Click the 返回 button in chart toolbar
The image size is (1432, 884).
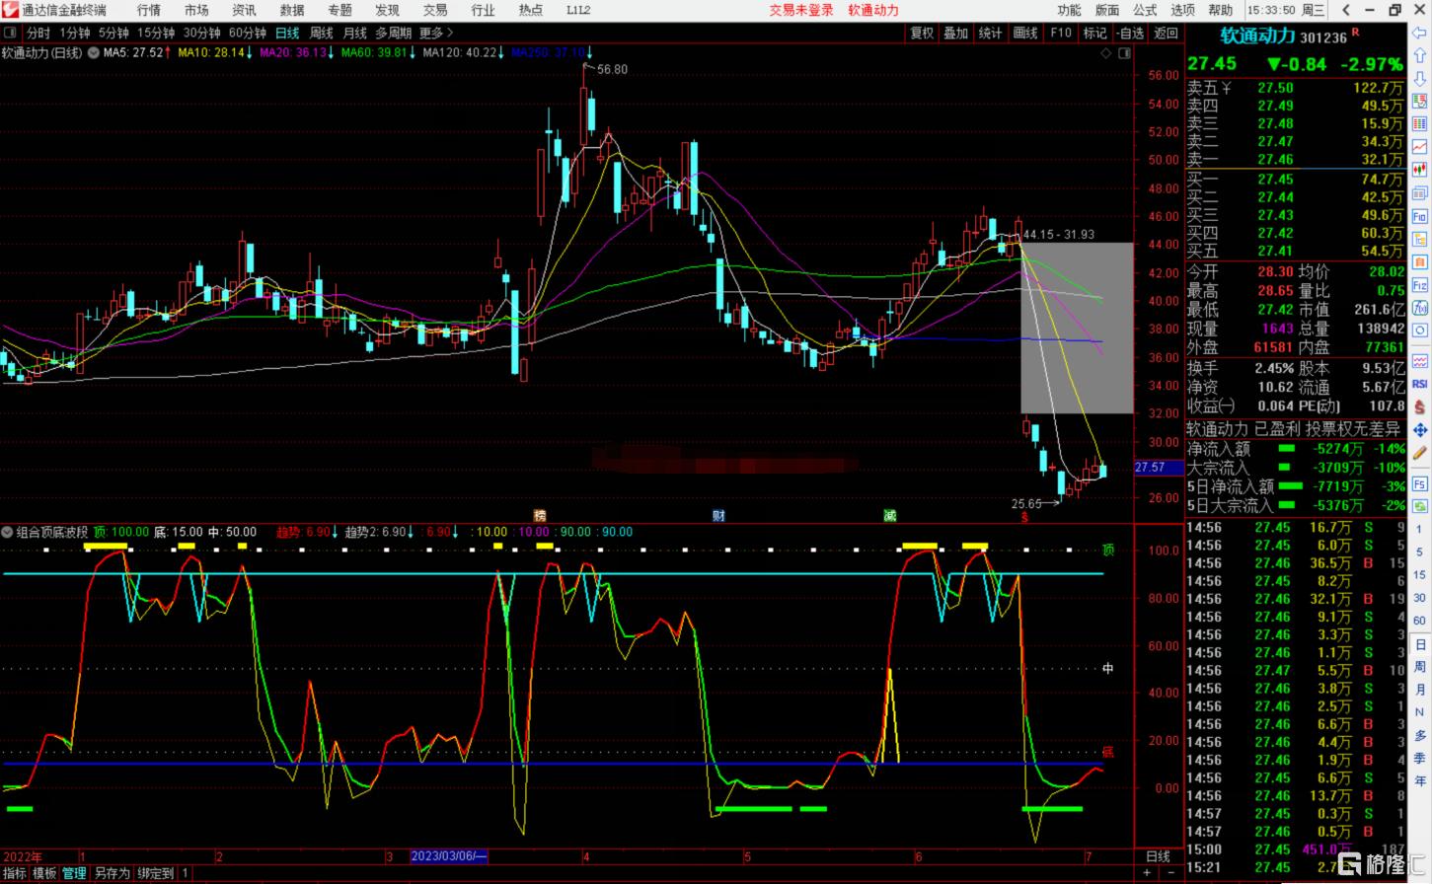[x=1166, y=34]
